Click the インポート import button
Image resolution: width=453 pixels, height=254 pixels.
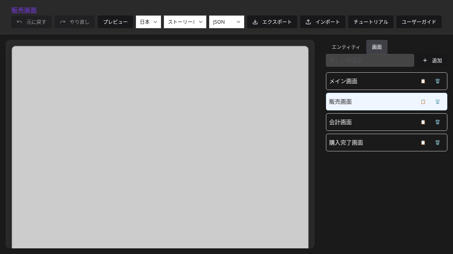[x=323, y=22]
